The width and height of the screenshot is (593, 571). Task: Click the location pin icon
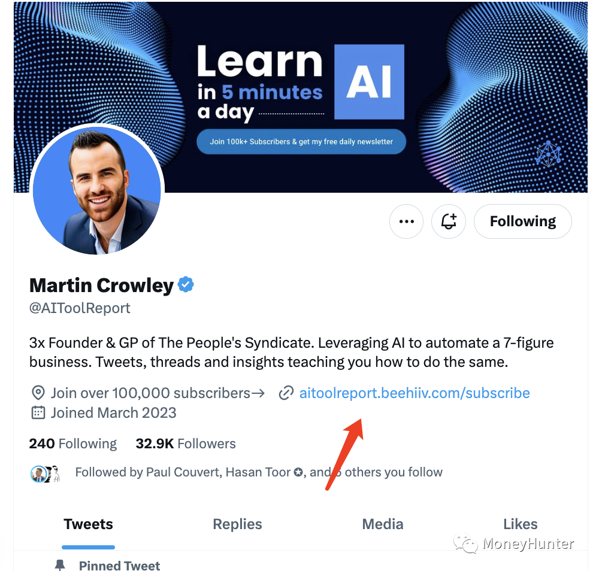pos(38,393)
